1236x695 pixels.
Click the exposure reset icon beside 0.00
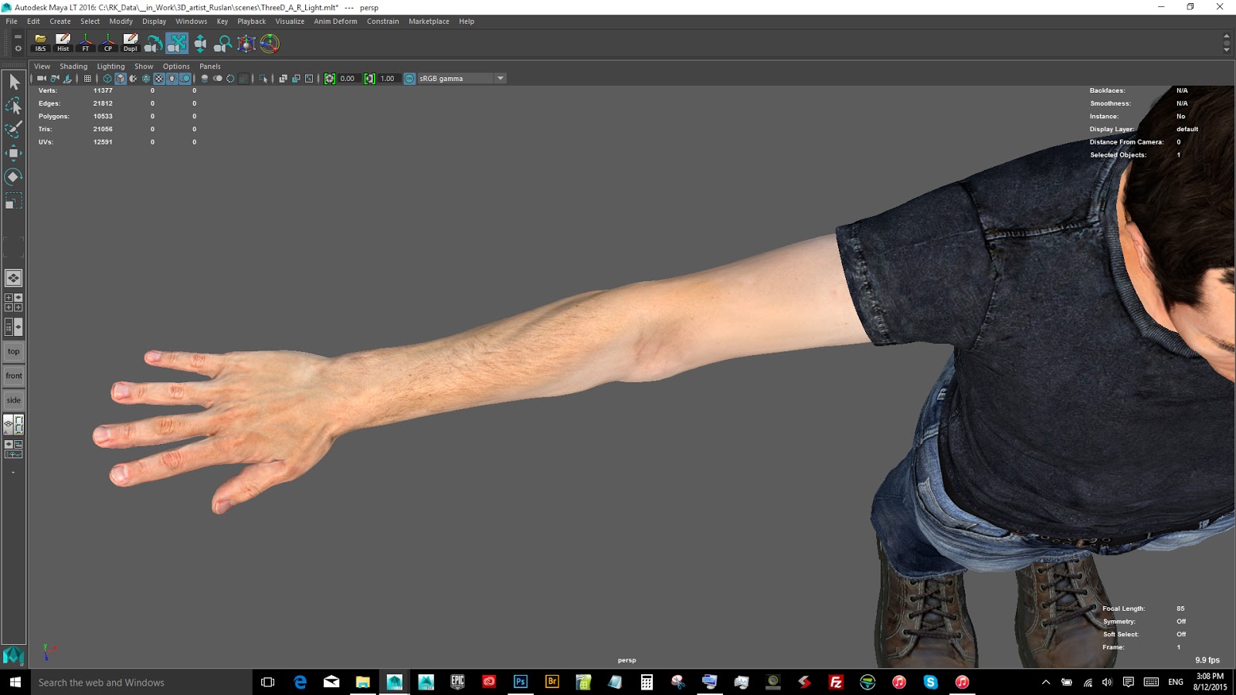[x=330, y=79]
